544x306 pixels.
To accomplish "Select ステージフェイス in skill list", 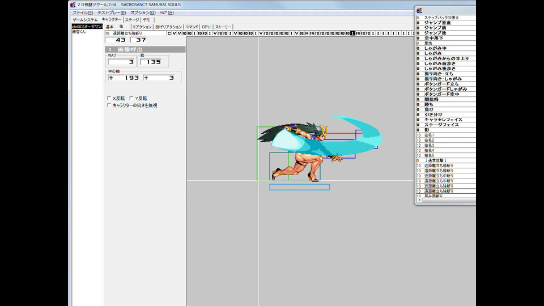I will pyautogui.click(x=446, y=125).
